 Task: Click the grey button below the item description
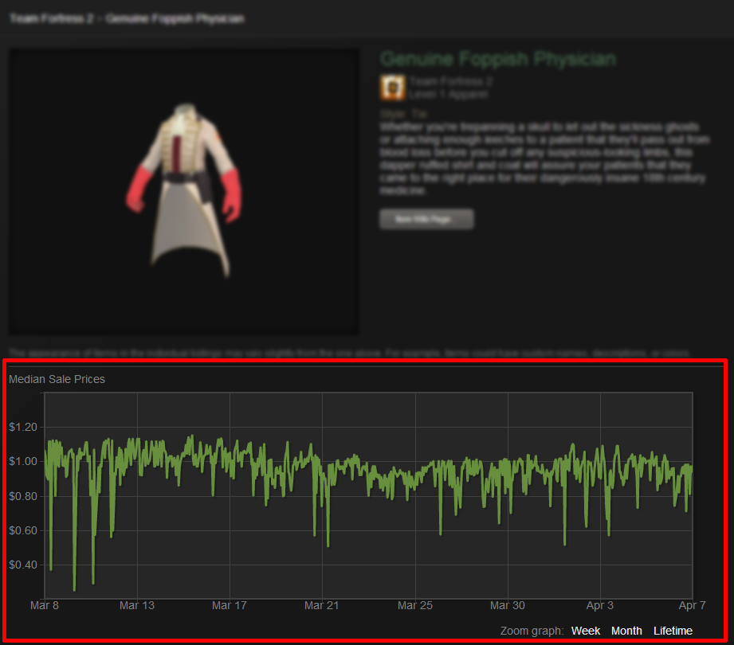[426, 219]
